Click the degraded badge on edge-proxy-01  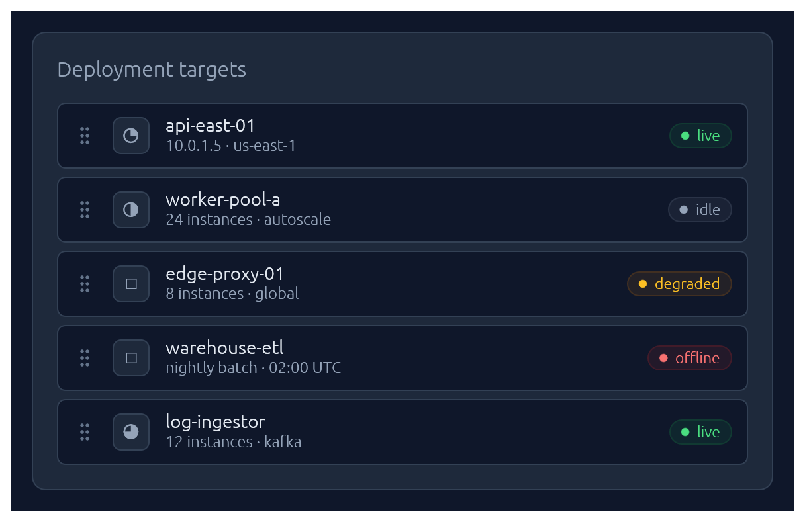(679, 284)
